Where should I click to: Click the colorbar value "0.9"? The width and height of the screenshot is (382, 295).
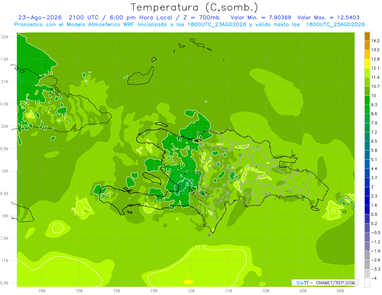click(374, 214)
